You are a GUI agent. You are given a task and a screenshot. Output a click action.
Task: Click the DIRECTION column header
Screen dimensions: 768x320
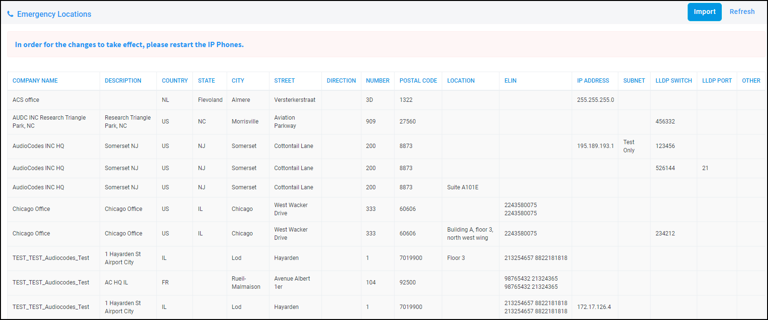341,81
